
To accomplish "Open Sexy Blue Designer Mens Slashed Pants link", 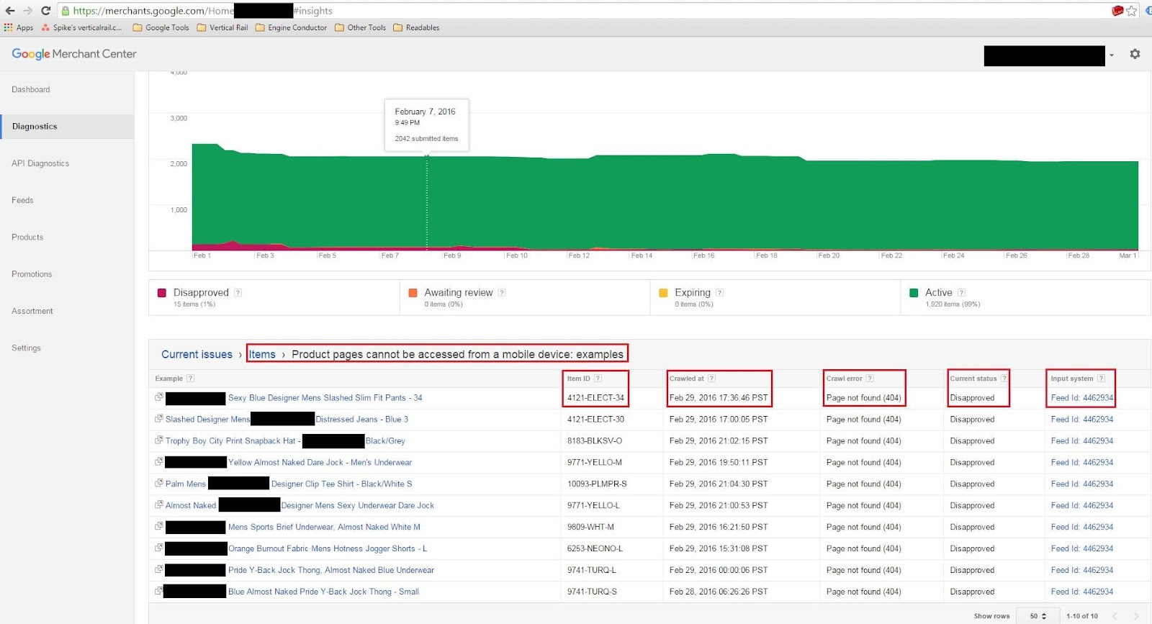I will pyautogui.click(x=325, y=398).
